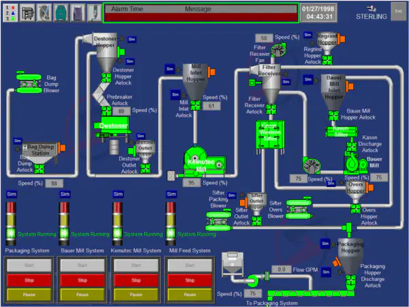Click Start for Mill Feed System
409x307 pixels.
coord(190,265)
